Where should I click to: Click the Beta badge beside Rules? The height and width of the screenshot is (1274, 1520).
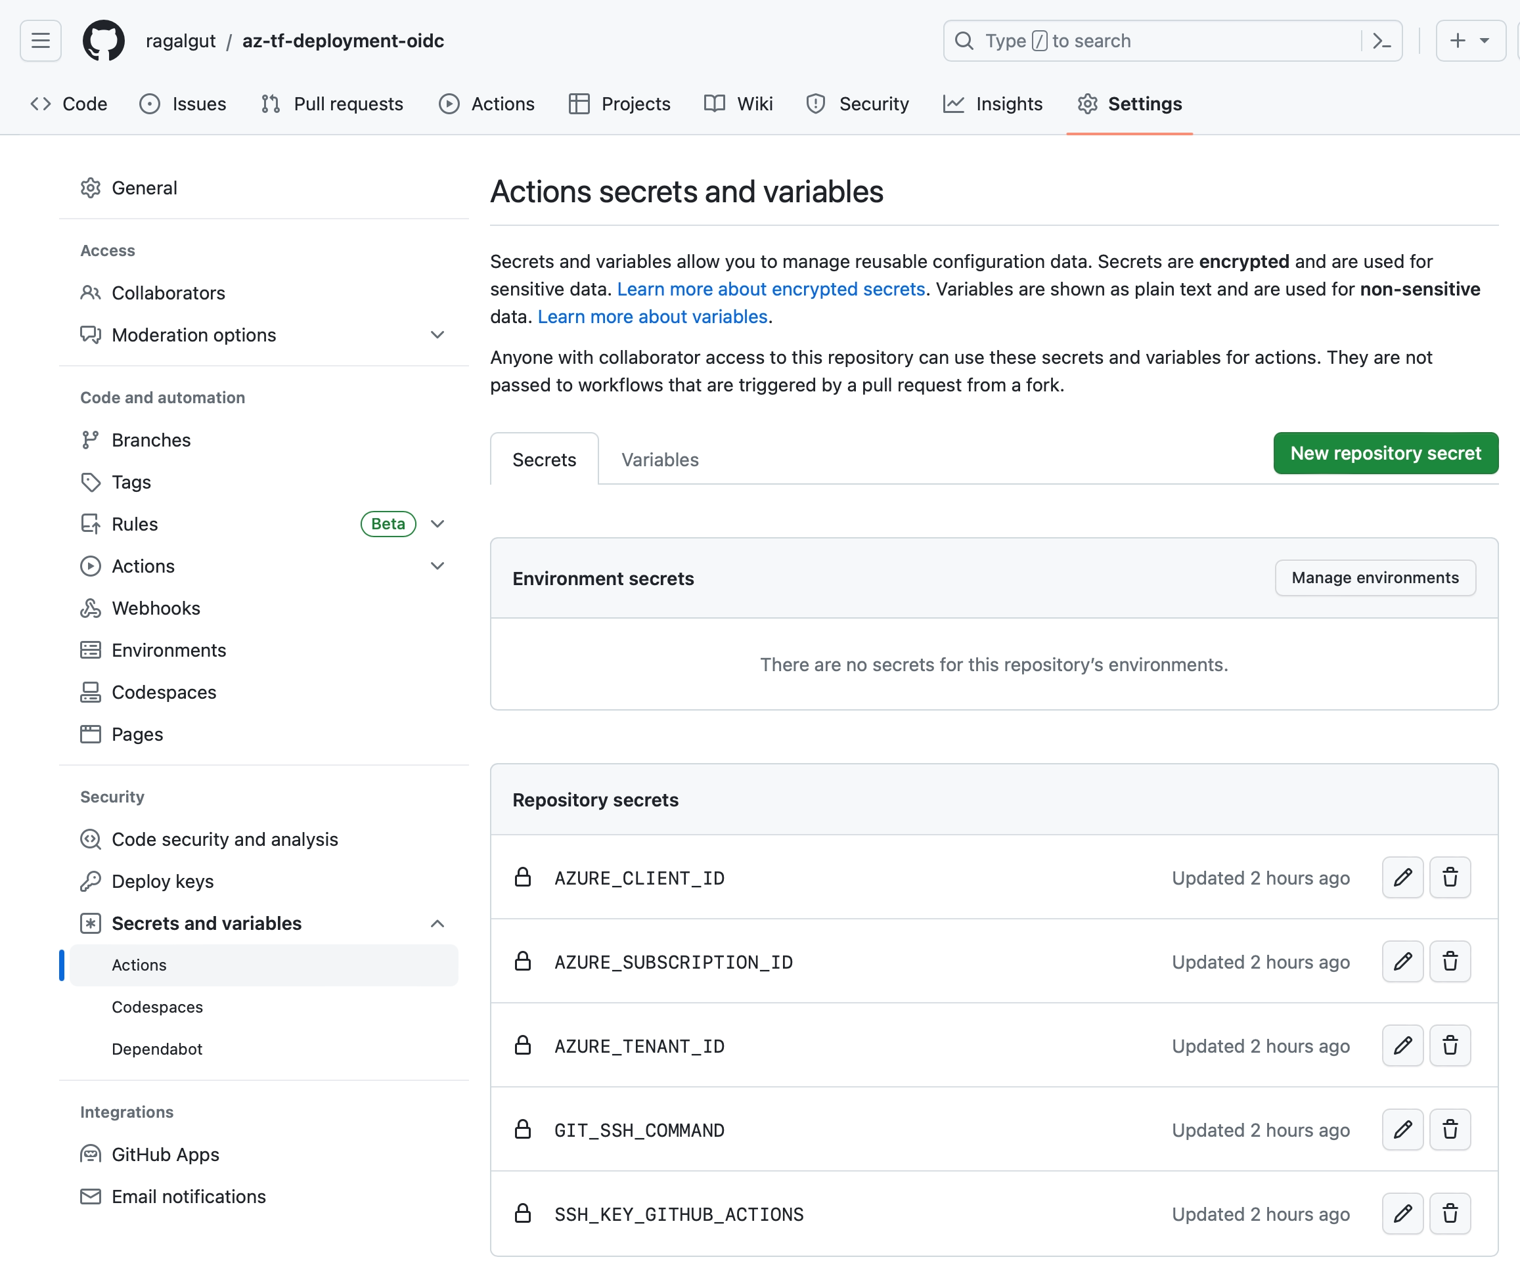tap(388, 524)
